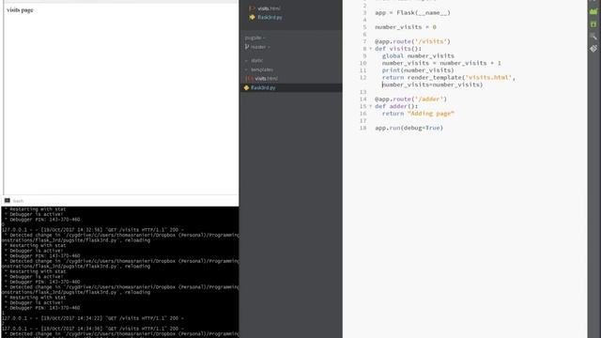Click the flask3rd.py file icon in working files
This screenshot has height=338, width=601.
pos(252,17)
